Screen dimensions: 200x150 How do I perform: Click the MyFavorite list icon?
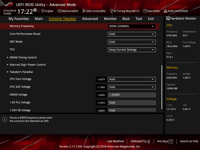59,11
